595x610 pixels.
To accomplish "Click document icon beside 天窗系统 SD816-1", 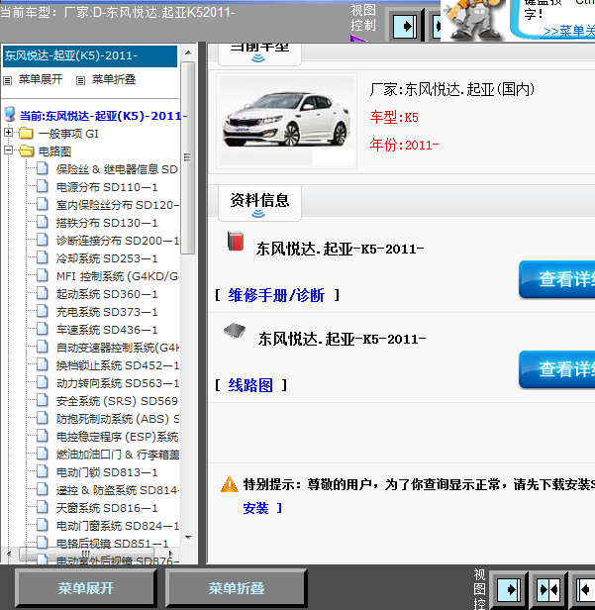I will 43,507.
